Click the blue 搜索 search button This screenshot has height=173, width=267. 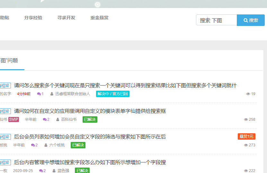(251, 20)
